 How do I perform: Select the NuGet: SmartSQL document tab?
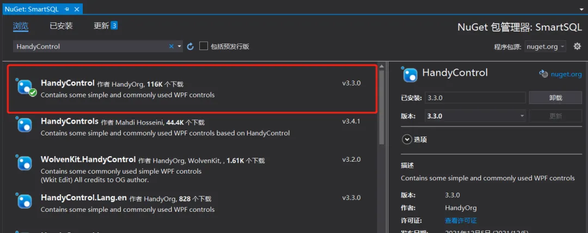(32, 9)
